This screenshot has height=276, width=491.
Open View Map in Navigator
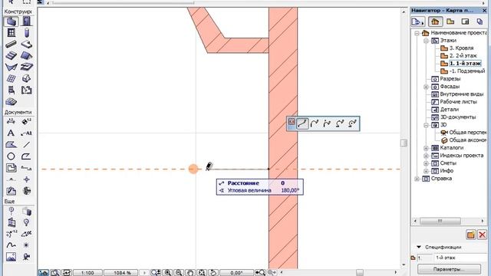click(x=450, y=21)
